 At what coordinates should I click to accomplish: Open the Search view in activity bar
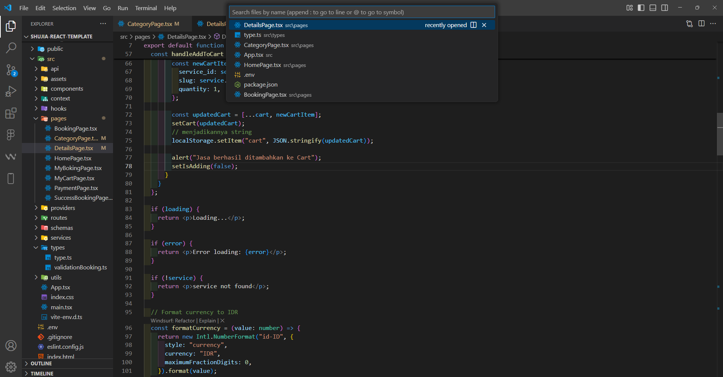pos(11,48)
